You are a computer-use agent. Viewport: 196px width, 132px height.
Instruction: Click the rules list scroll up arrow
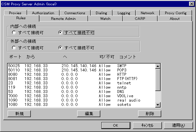[x=158, y=66]
